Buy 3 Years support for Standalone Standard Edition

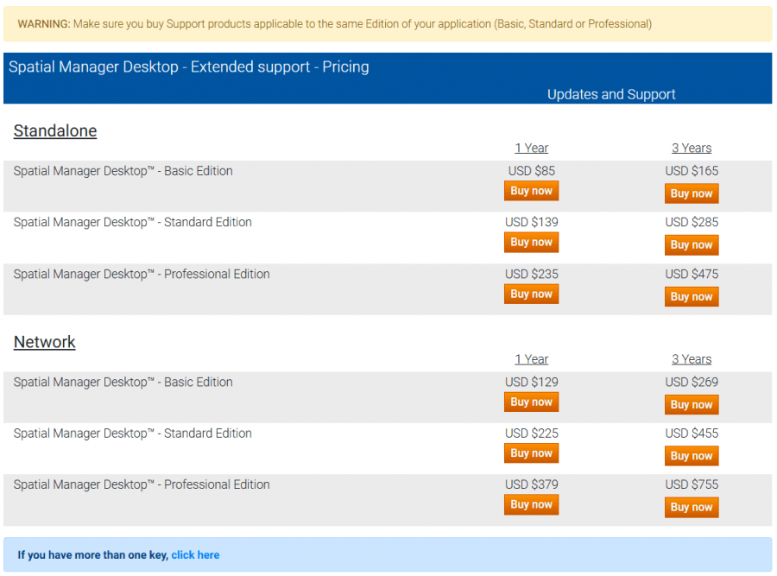tap(692, 244)
